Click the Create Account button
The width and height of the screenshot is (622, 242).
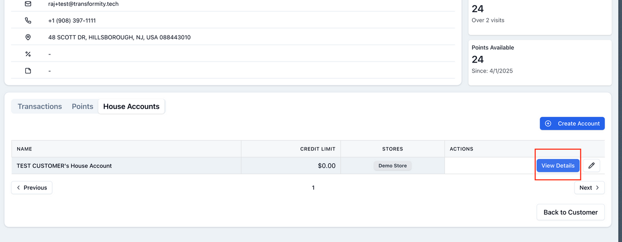click(572, 124)
